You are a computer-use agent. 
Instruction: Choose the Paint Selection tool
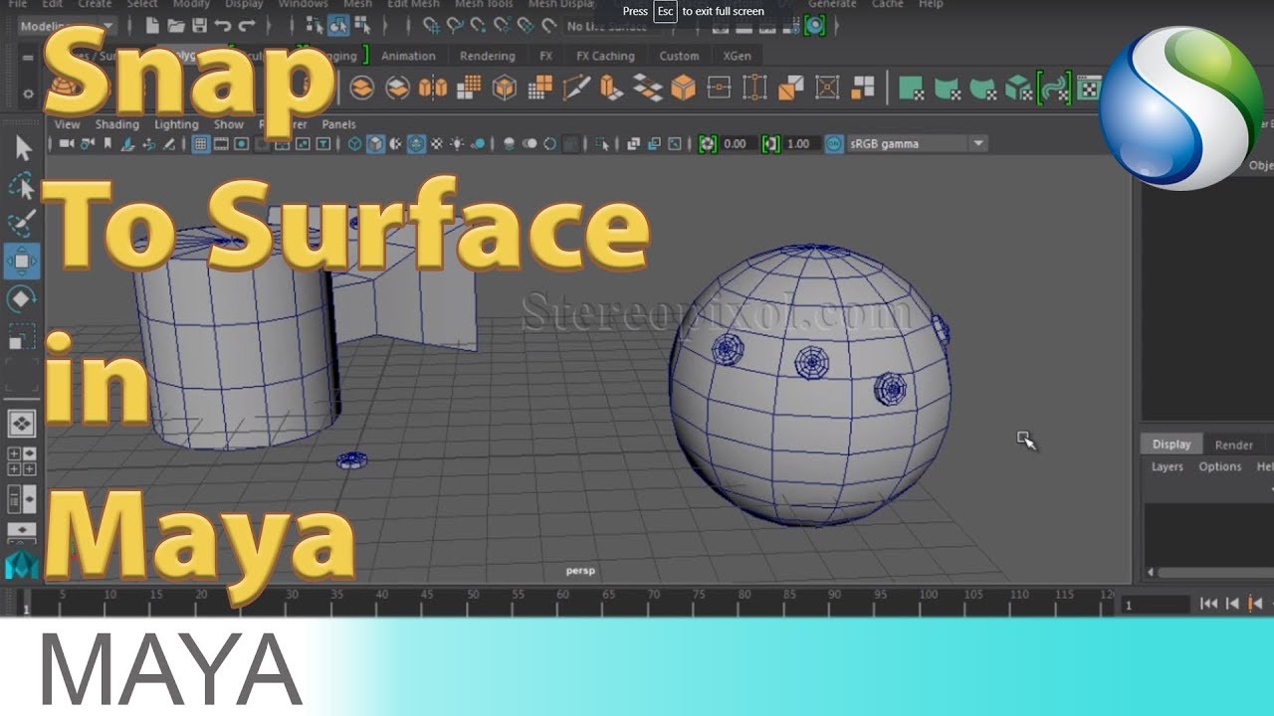coord(23,225)
